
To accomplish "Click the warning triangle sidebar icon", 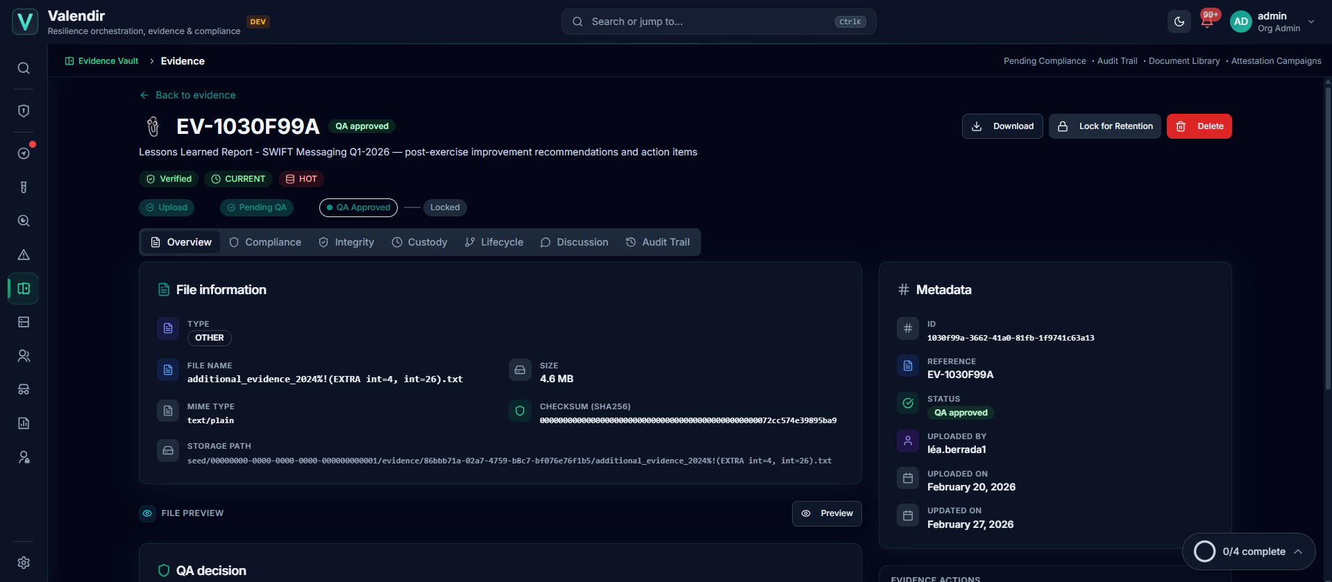I will tap(24, 255).
